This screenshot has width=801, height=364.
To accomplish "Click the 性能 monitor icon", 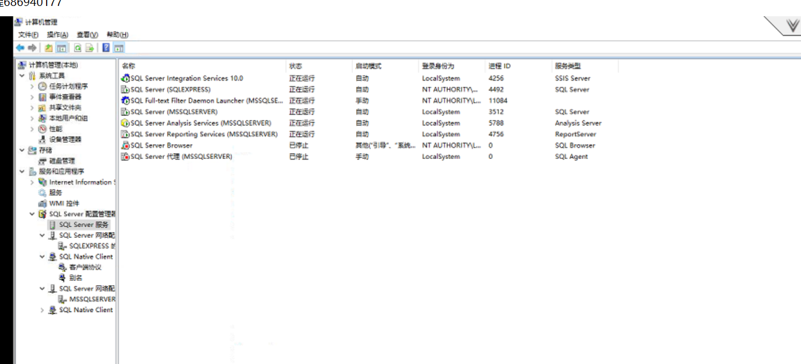I will click(x=42, y=129).
